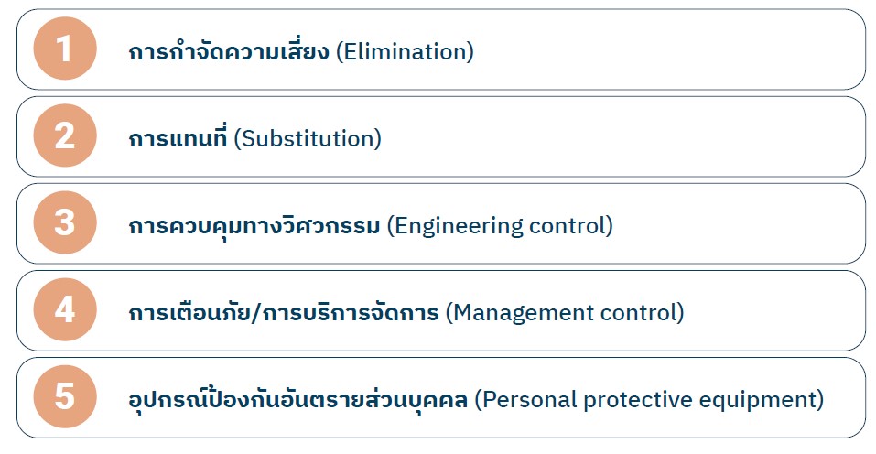Click the Thai heading อุปกรณ์ป้องกันอันตรายส่วนบุคคล

(298, 399)
